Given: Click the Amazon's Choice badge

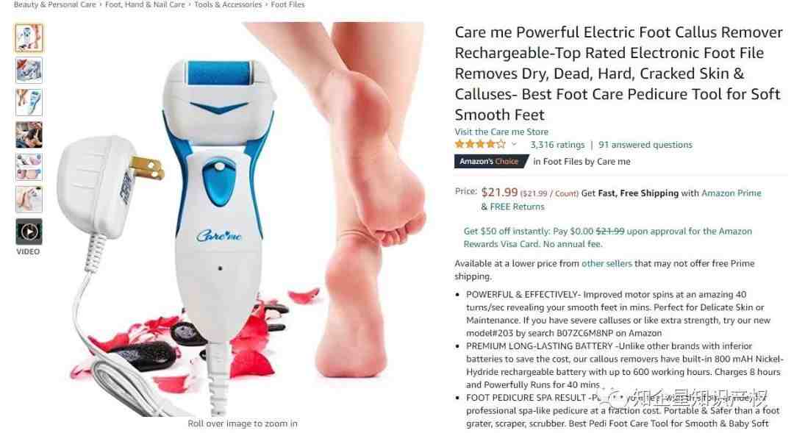Looking at the screenshot, I should 490,162.
